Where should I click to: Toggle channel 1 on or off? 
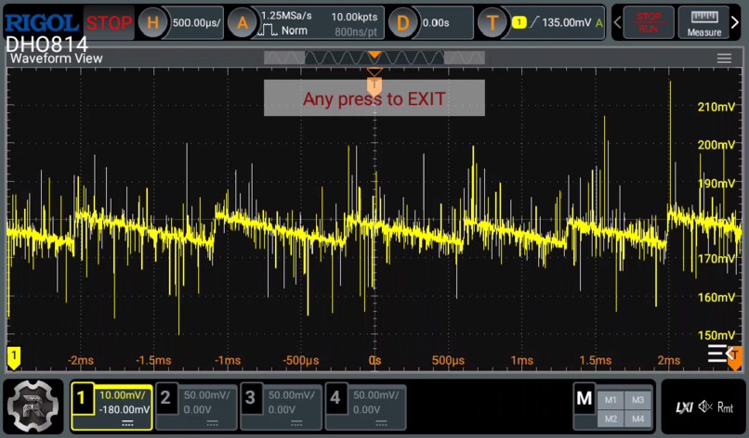(81, 397)
